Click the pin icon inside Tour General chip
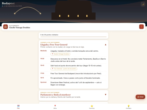This screenshot has width=147, height=110. point(53,69)
